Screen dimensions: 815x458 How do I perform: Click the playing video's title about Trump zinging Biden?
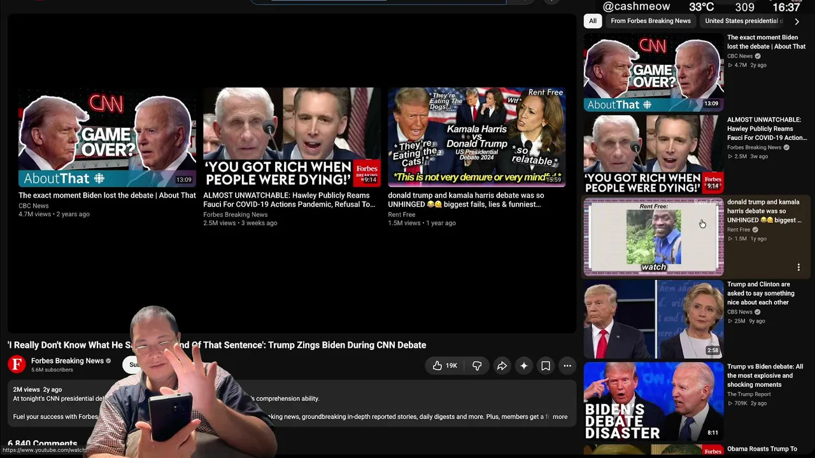tap(216, 345)
